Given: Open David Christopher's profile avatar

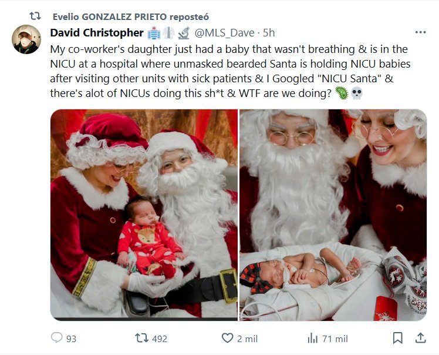Looking at the screenshot, I should pyautogui.click(x=26, y=39).
